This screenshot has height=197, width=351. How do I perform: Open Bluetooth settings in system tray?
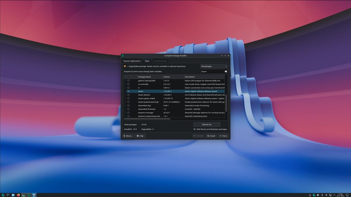[322, 195]
